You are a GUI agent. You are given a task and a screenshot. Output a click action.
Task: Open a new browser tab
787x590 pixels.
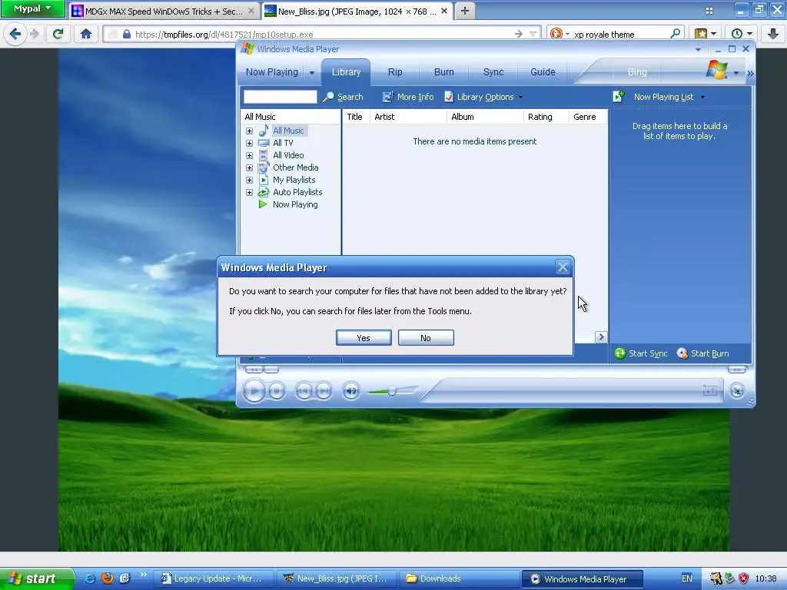[465, 11]
